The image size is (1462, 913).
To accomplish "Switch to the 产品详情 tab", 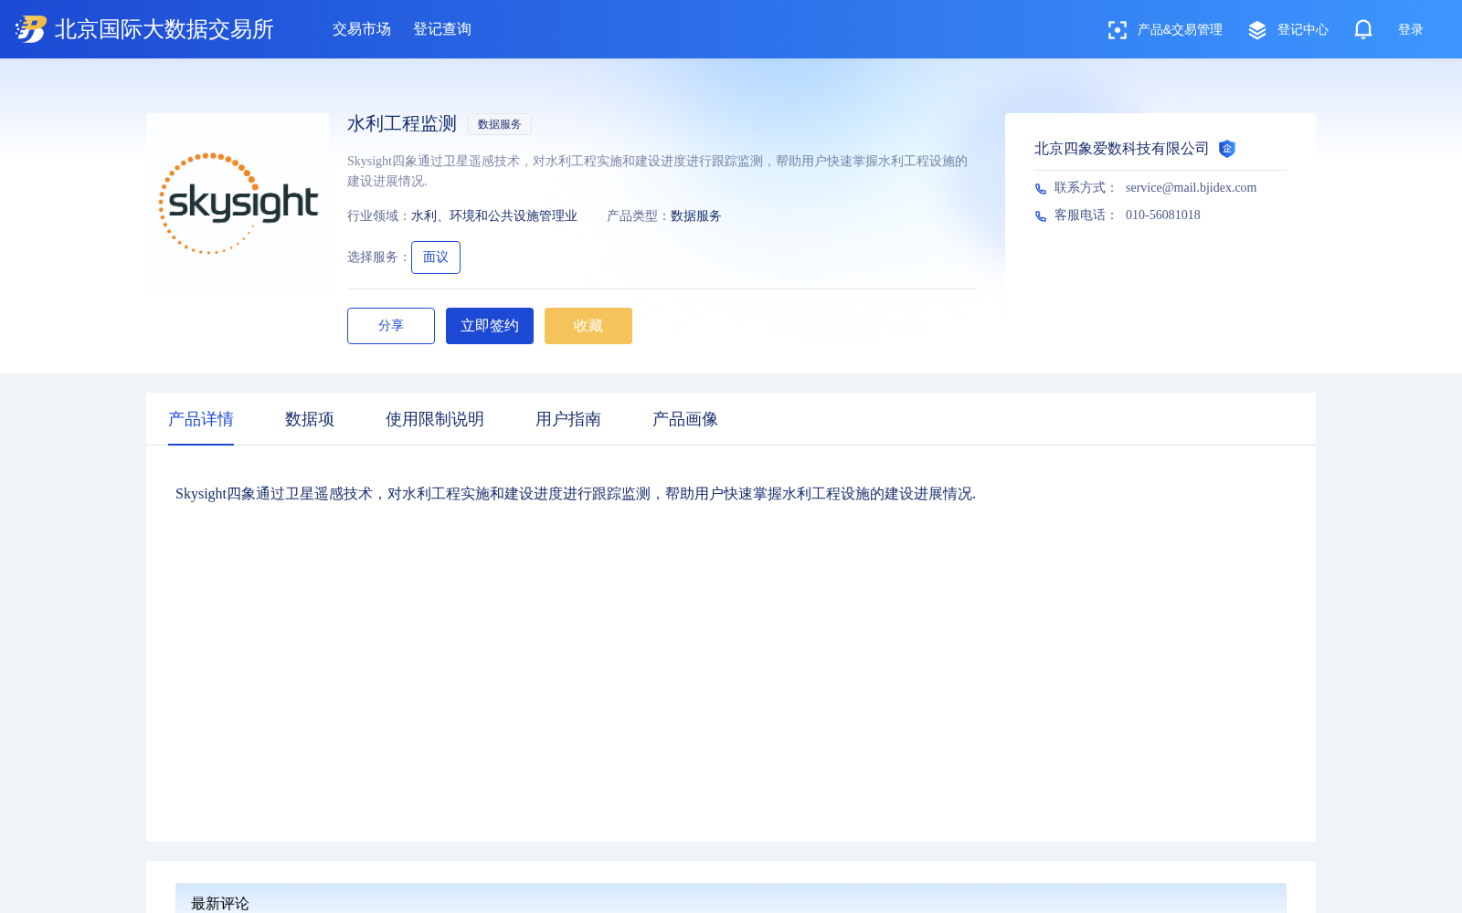I will (201, 419).
